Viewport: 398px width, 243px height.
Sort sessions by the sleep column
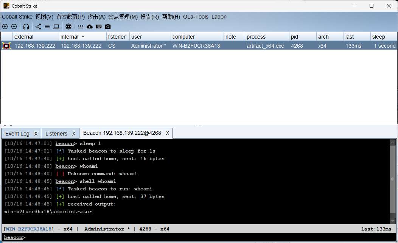pos(384,37)
